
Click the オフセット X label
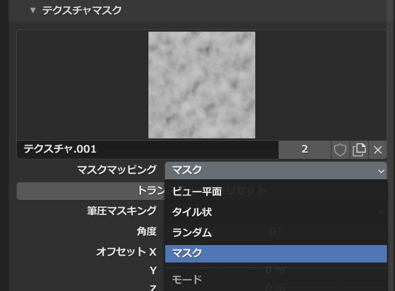click(127, 252)
